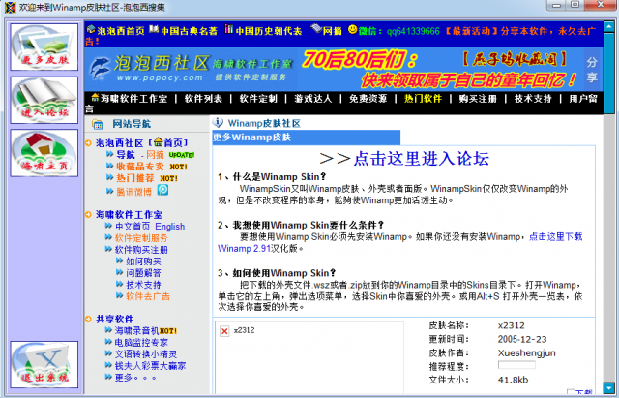619x398 pixels.
Task: Open 热门推荐 link
Action: click(135, 178)
